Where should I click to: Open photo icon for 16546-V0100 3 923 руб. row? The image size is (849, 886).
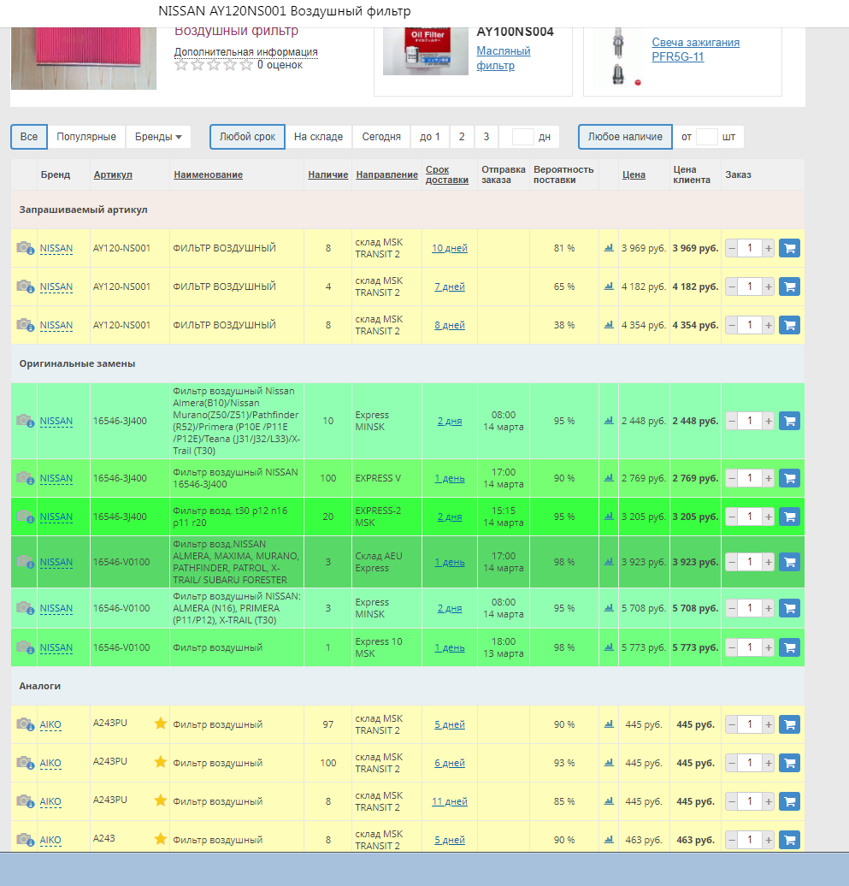(x=25, y=562)
